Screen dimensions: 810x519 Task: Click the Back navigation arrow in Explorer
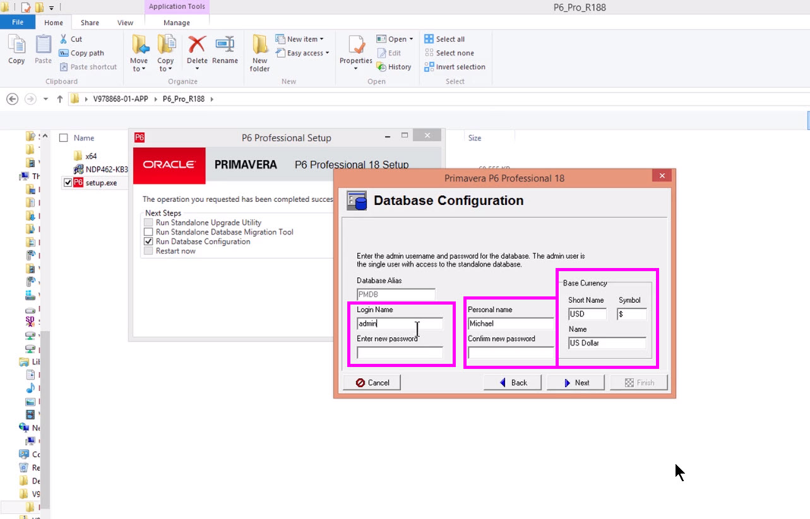pyautogui.click(x=12, y=99)
